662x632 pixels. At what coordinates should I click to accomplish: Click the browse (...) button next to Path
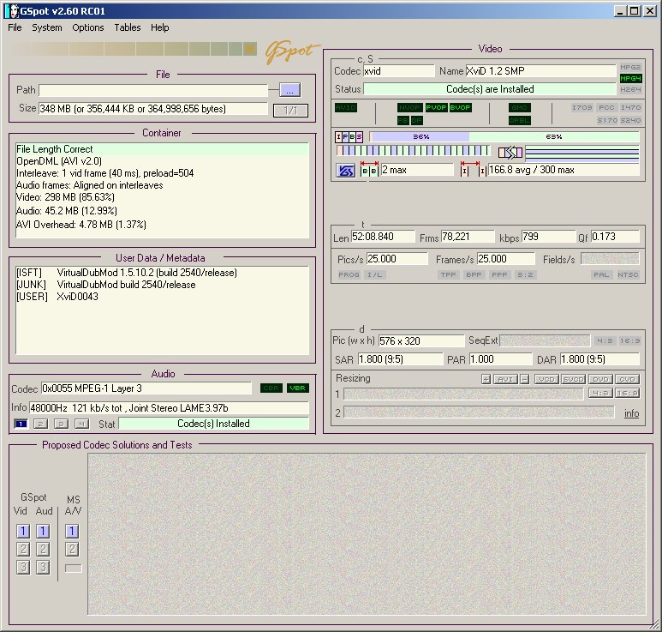tap(289, 90)
